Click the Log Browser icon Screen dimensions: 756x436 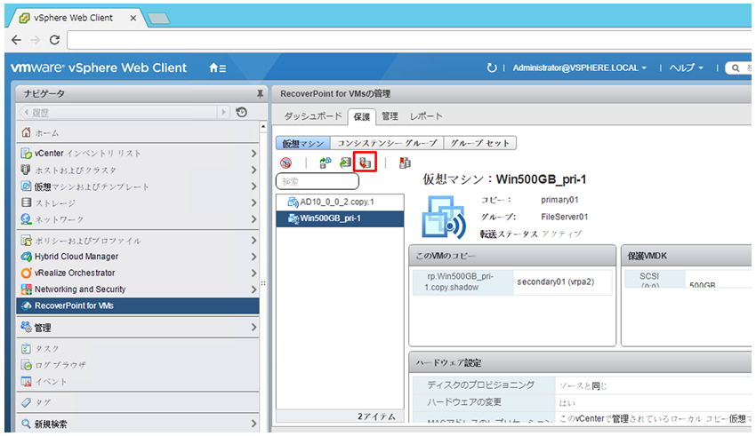tap(26, 365)
